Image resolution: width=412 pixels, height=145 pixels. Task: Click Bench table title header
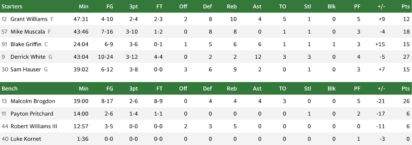tap(10, 89)
